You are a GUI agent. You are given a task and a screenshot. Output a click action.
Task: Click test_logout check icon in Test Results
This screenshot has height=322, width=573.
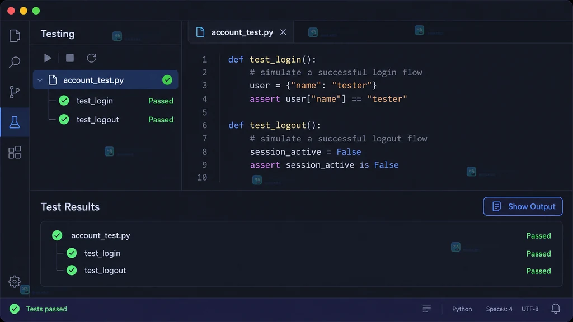point(72,271)
